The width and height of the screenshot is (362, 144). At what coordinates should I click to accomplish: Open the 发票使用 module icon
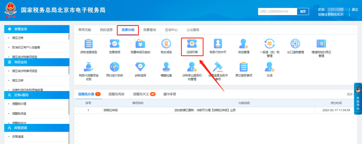[x=115, y=44]
